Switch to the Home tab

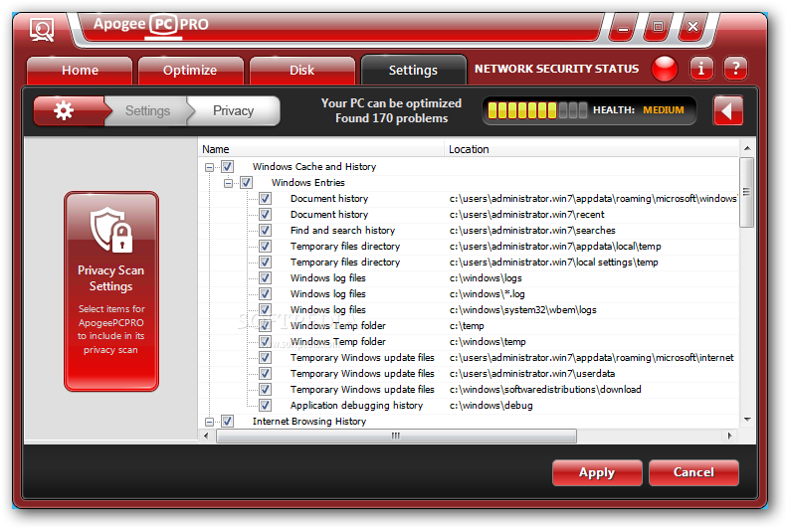(80, 71)
